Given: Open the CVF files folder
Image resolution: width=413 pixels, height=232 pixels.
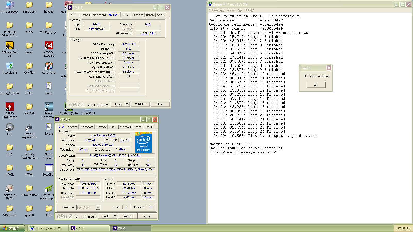Looking at the screenshot, I should (29, 68).
